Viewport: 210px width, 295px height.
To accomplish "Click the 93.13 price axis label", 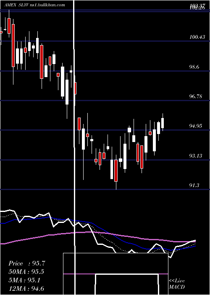I will coord(196,156).
